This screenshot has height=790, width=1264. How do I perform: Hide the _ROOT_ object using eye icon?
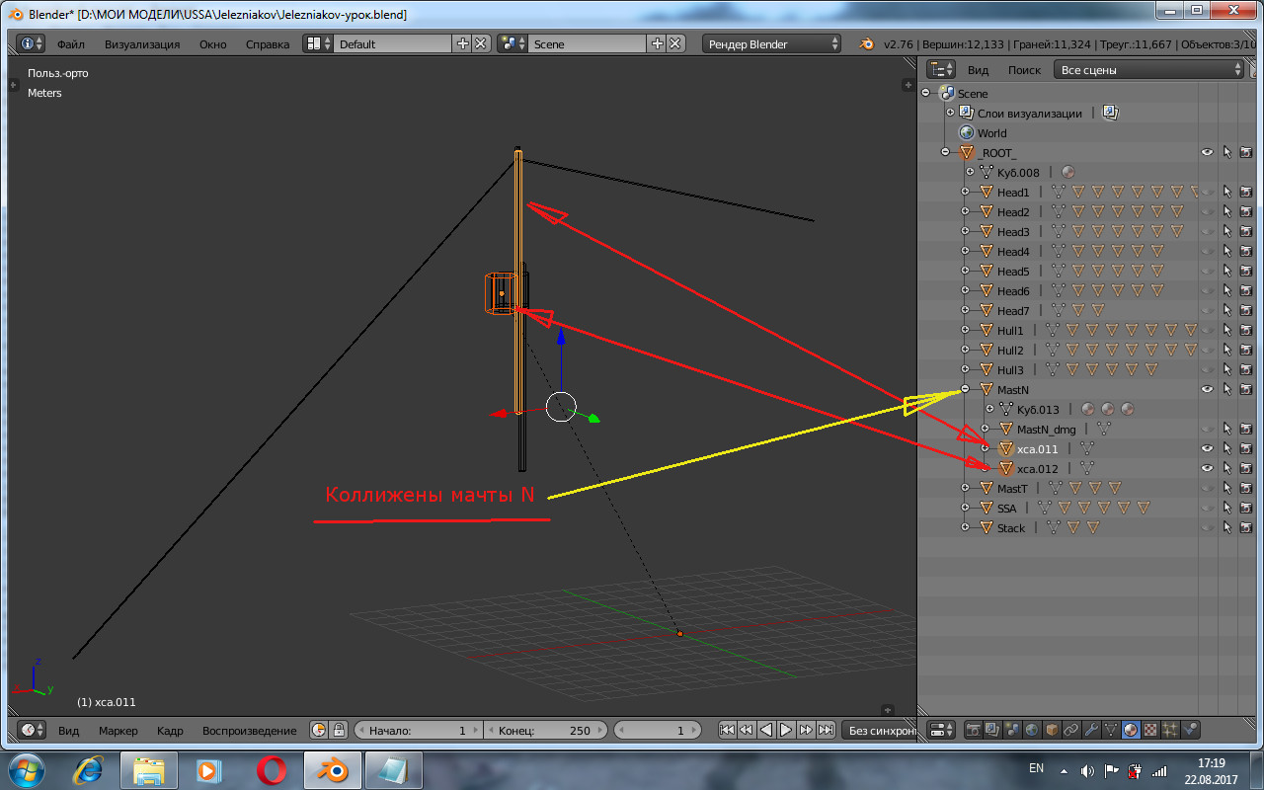[x=1207, y=153]
